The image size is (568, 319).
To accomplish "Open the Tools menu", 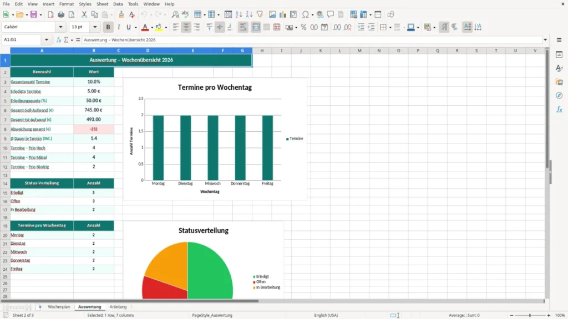I will click(x=133, y=4).
